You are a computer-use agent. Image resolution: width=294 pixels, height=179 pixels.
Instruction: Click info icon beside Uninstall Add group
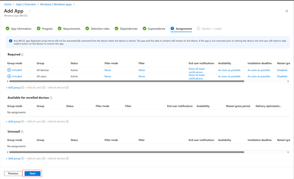coord(22,159)
